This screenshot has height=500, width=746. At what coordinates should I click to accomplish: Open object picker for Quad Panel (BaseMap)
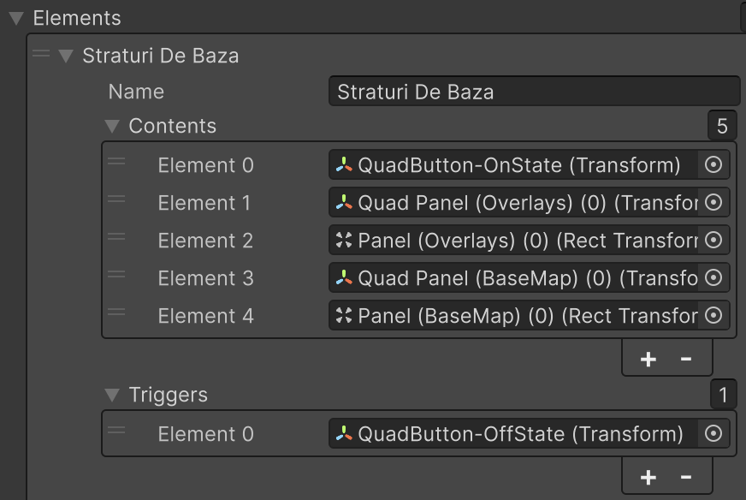(713, 278)
